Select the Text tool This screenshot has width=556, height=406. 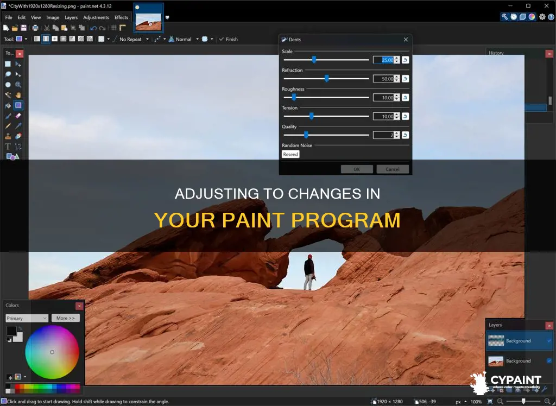pyautogui.click(x=8, y=147)
